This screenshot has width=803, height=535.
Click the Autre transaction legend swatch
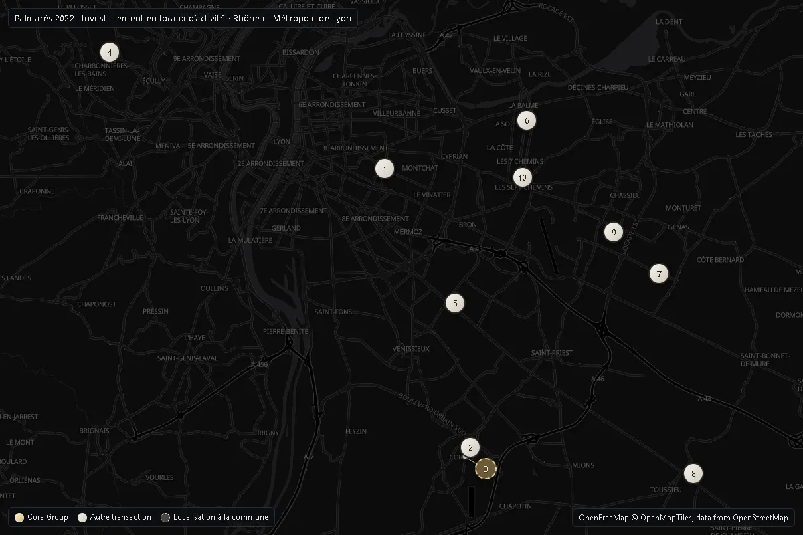tap(82, 518)
